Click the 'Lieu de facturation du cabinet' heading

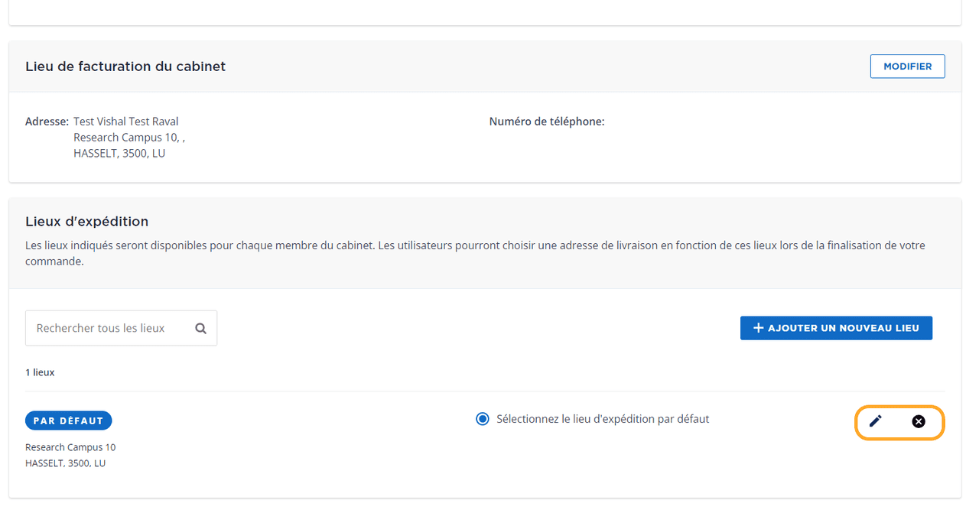125,67
